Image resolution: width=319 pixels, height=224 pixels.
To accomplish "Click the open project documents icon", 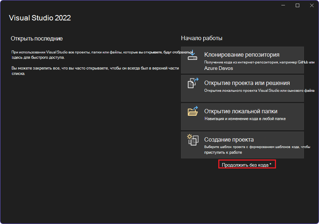I will coord(193,83).
